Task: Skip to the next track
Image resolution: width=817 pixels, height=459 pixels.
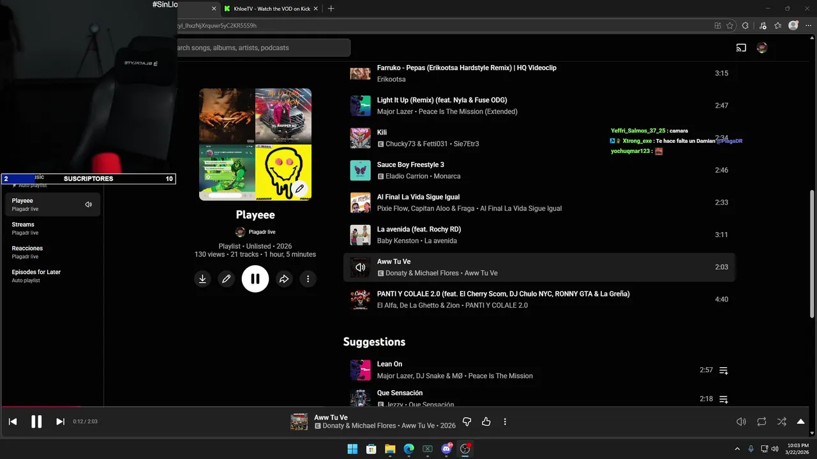Action: (x=60, y=421)
